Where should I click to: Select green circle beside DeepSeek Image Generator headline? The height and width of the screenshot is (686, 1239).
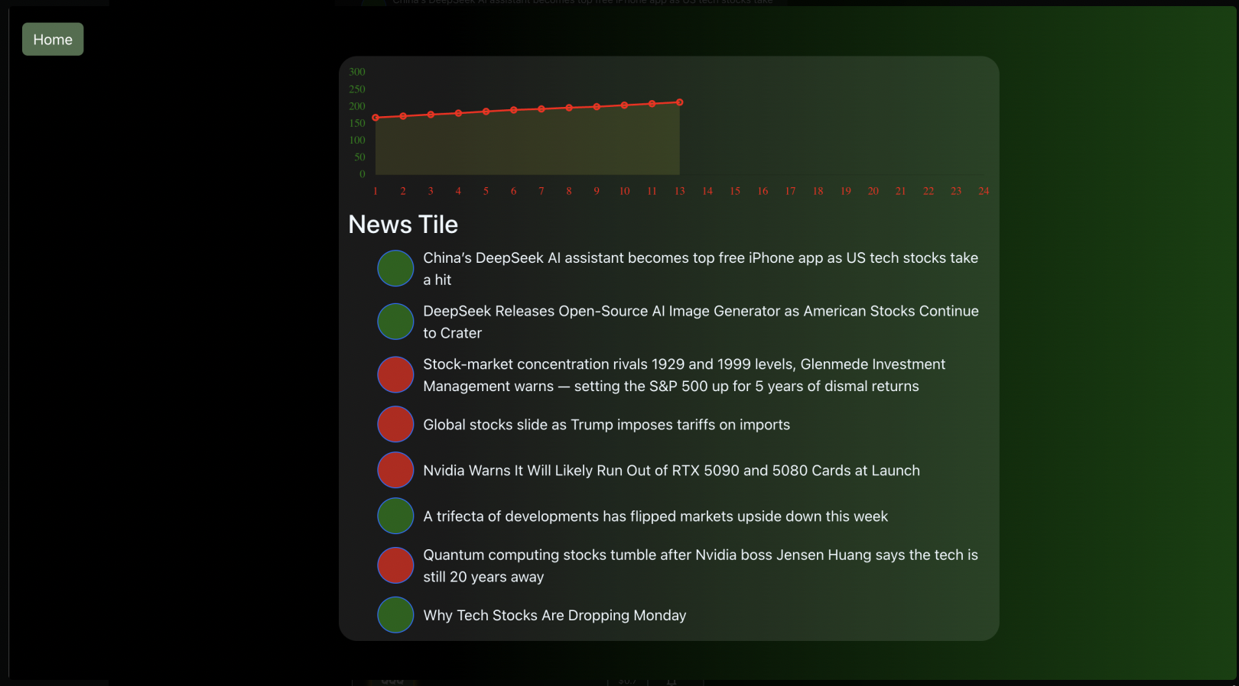click(395, 322)
